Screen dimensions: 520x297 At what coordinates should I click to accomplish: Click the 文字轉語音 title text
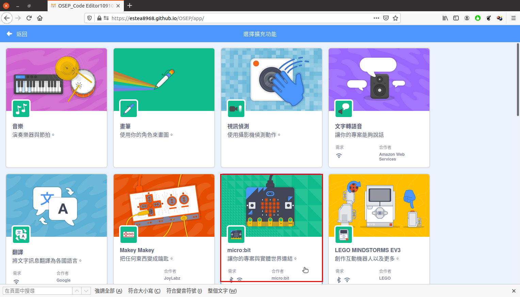pyautogui.click(x=348, y=126)
